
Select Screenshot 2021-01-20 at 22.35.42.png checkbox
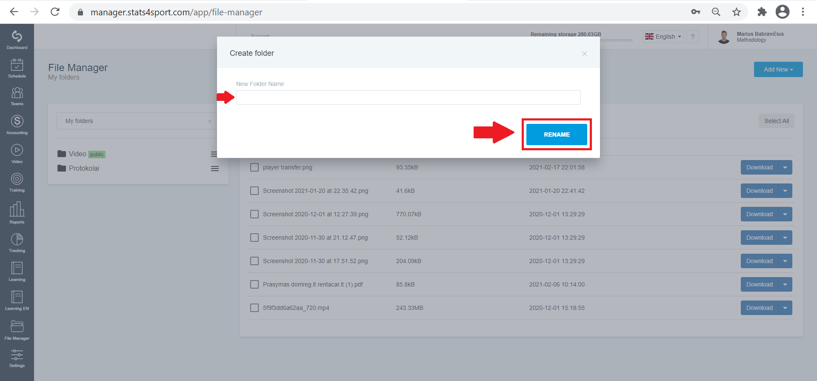[254, 191]
